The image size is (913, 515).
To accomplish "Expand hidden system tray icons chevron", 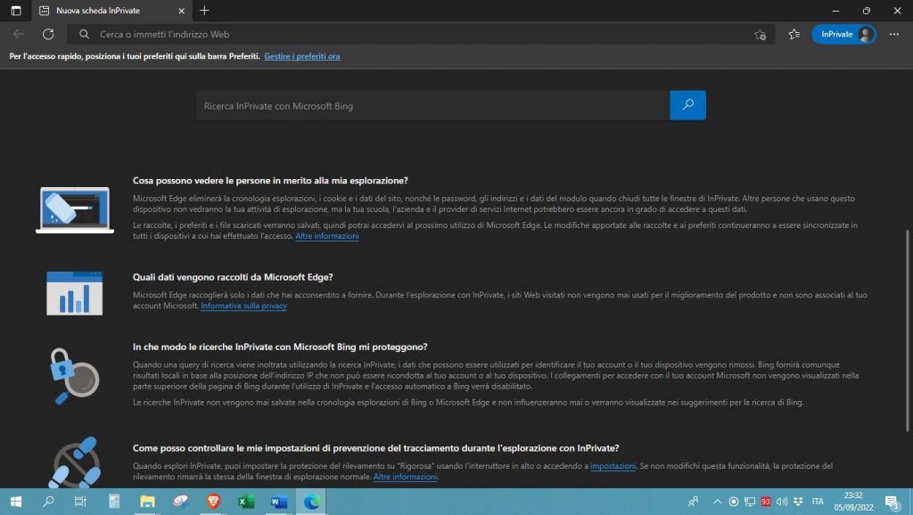I will click(x=717, y=502).
